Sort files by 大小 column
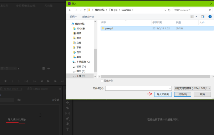The width and height of the screenshot is (214, 135). pyautogui.click(x=202, y=22)
